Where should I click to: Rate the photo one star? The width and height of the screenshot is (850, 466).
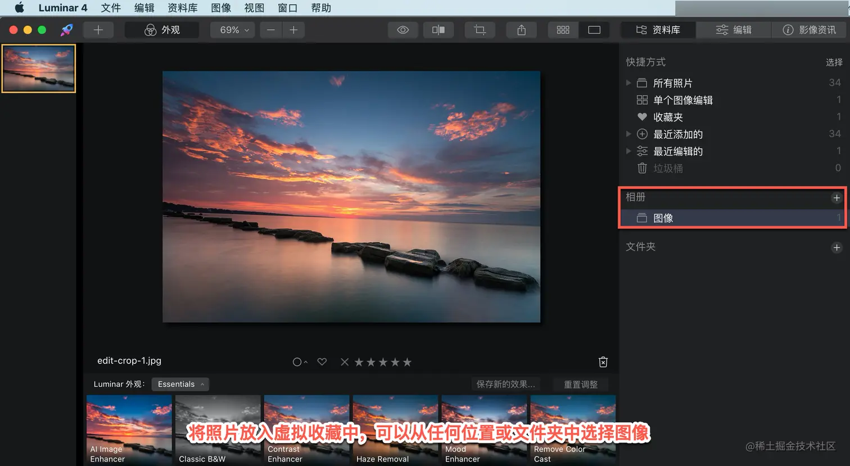(x=359, y=362)
